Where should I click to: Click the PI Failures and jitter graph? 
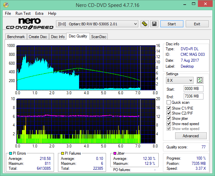coord(86,121)
